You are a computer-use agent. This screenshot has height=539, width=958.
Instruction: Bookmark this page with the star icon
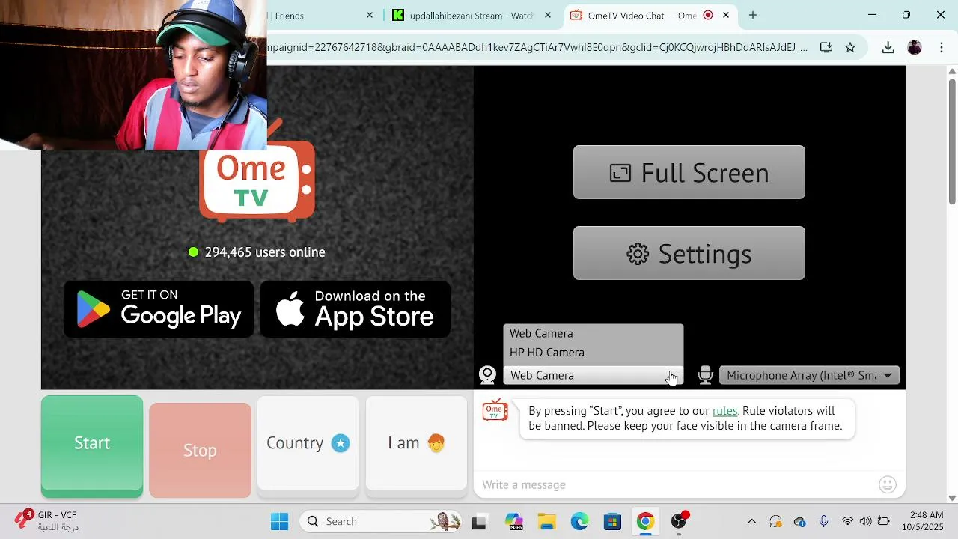click(850, 47)
